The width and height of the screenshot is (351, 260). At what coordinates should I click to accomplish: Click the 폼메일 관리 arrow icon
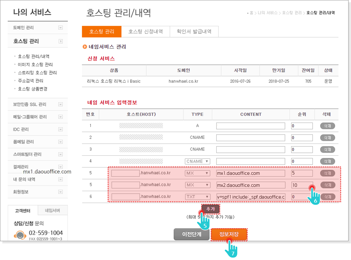point(60,142)
